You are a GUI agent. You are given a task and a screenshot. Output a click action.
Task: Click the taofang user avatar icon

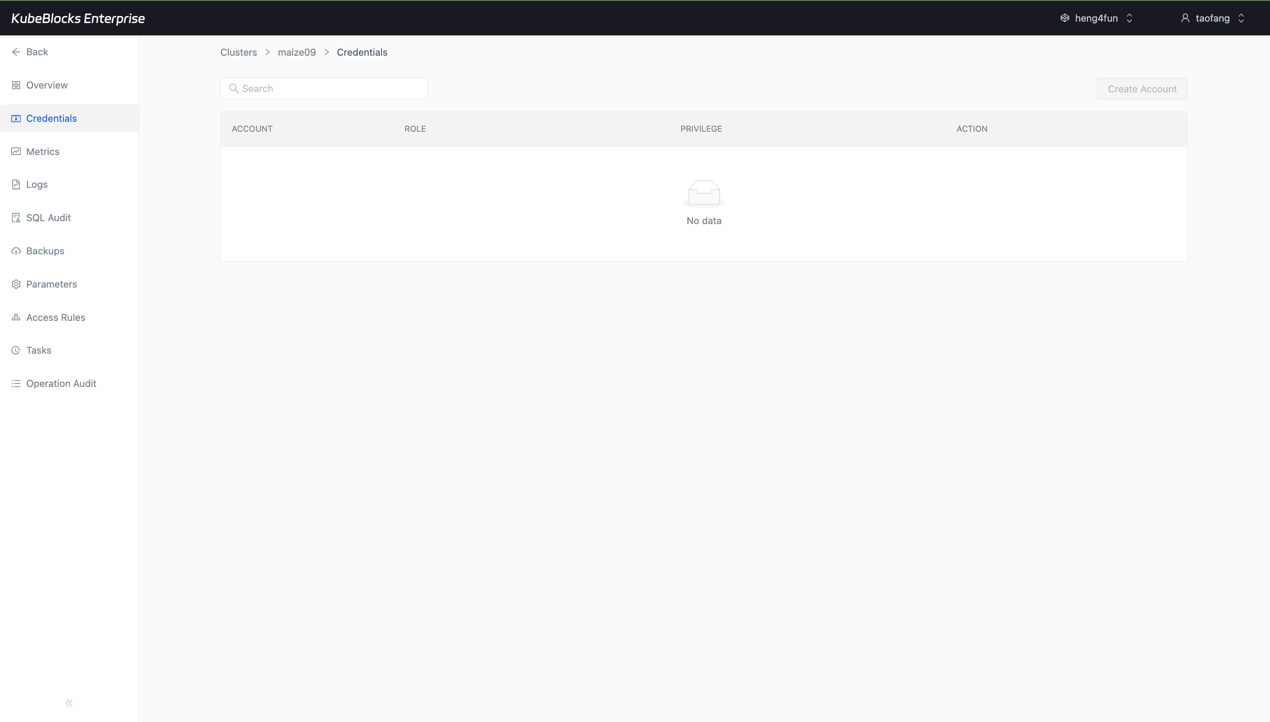pos(1185,18)
